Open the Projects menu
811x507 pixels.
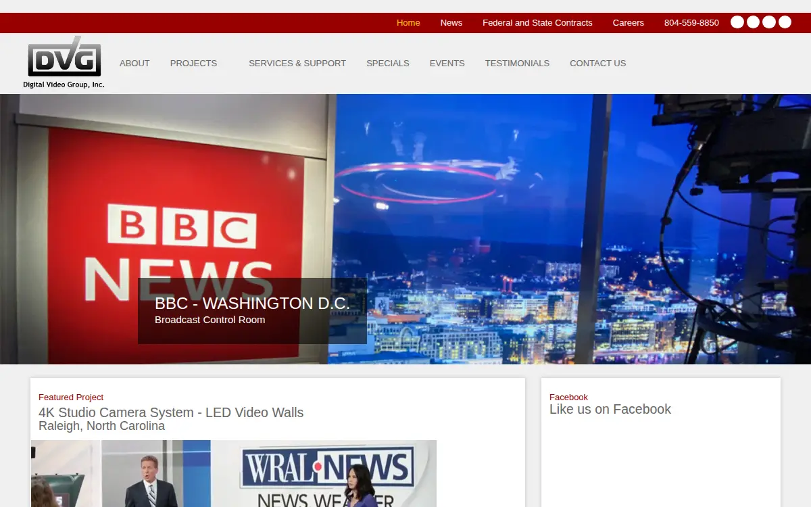pyautogui.click(x=193, y=64)
